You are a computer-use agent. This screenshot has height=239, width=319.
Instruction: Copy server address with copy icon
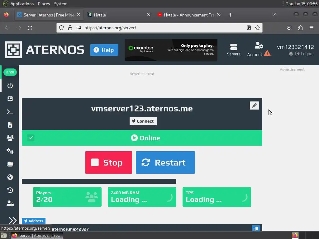255,229
